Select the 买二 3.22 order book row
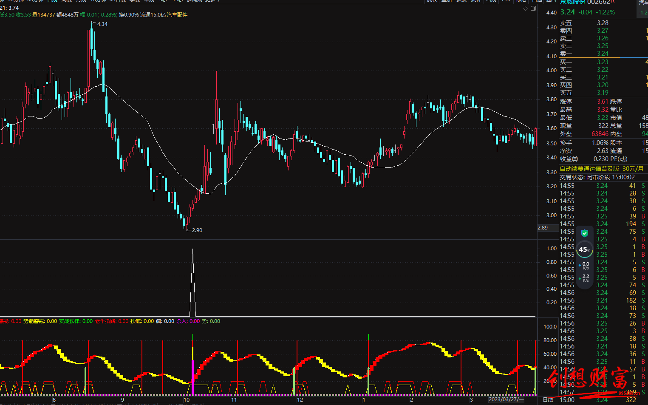 [x=603, y=70]
